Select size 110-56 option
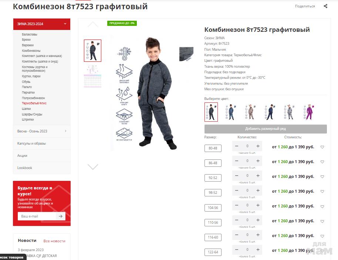Image resolution: width=338 pixels, height=260 pixels. [213, 223]
